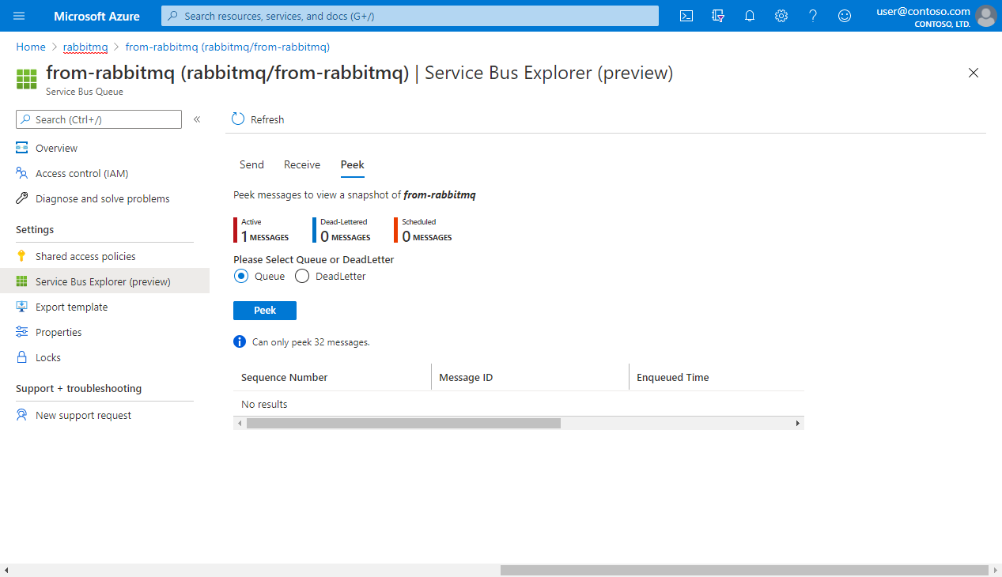Send feedback via the smiley icon
This screenshot has height=577, width=1002.
click(844, 15)
